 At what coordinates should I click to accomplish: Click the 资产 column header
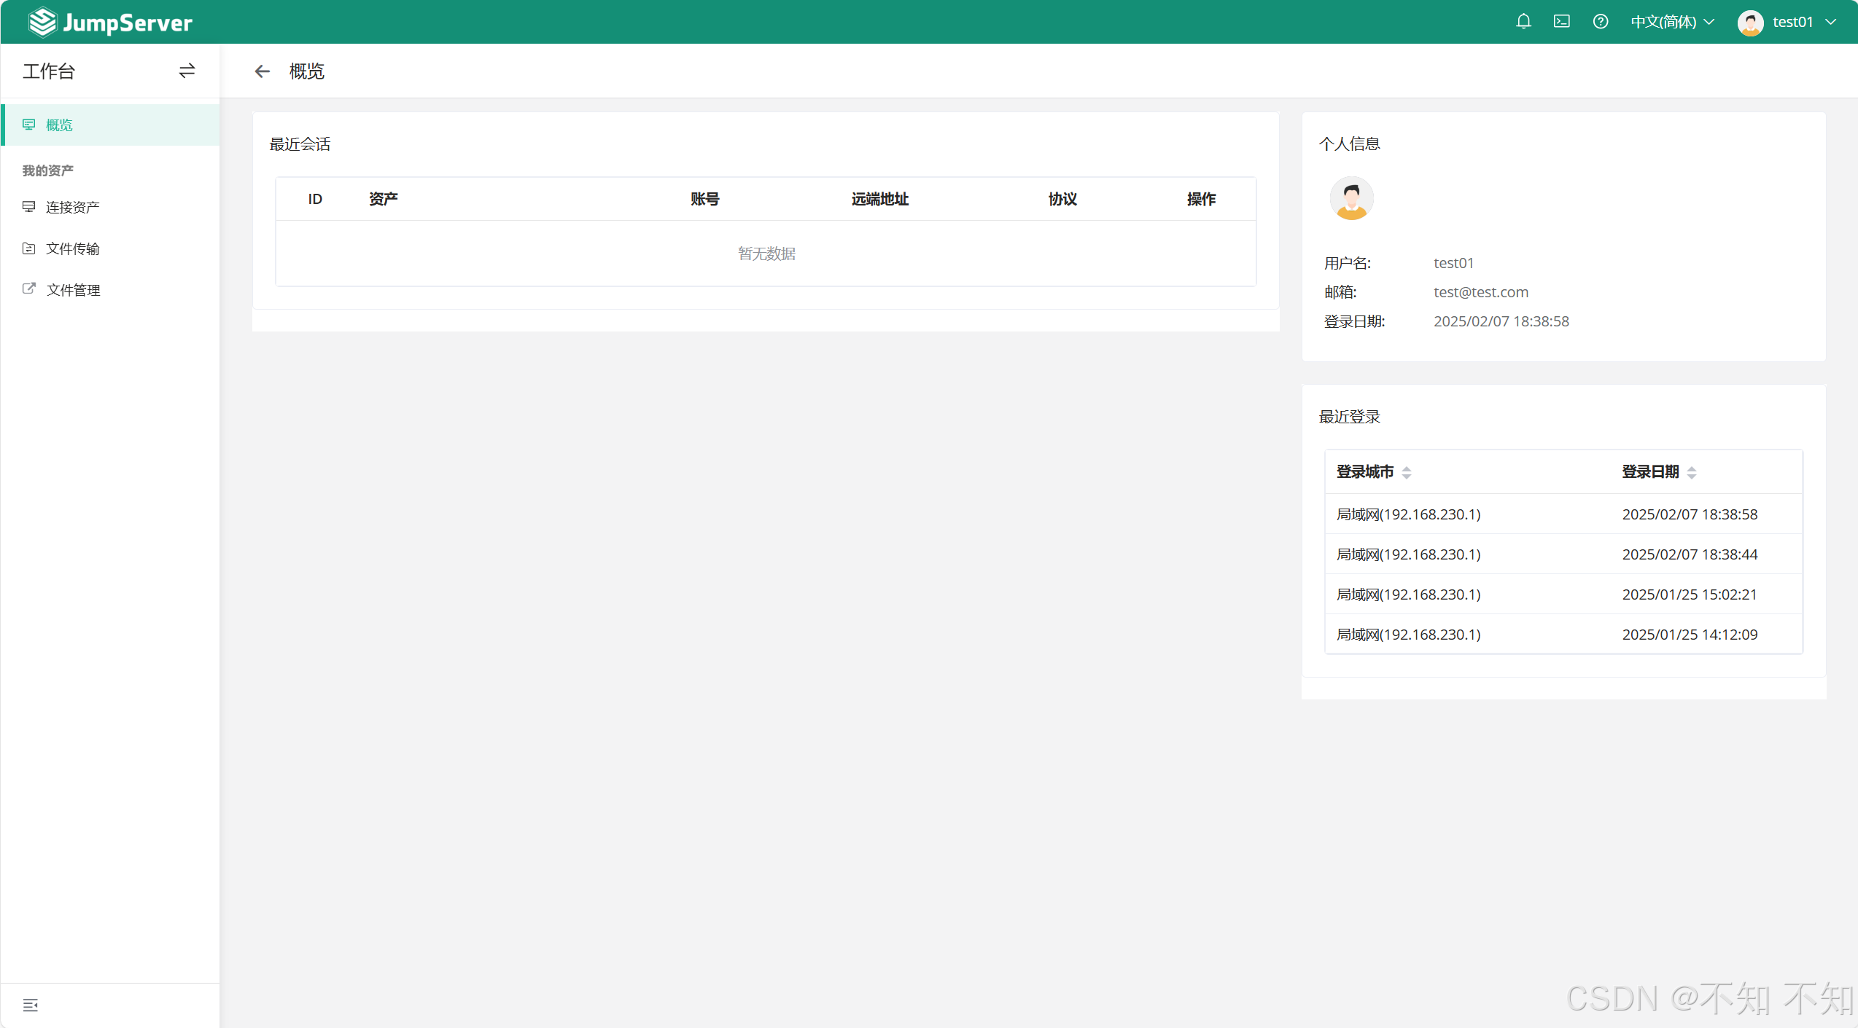click(383, 199)
